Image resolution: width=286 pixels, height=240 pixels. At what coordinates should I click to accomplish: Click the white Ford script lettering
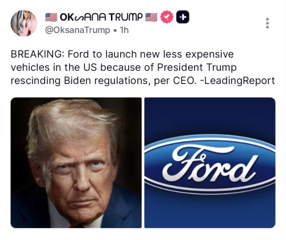209,165
